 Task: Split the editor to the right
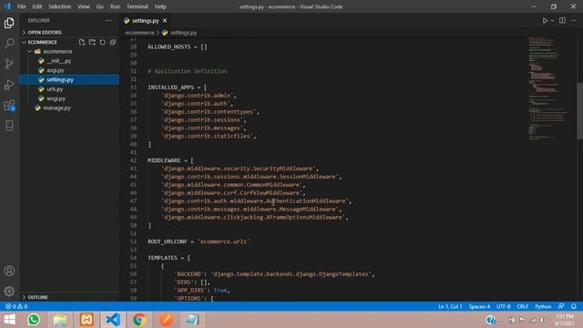562,21
